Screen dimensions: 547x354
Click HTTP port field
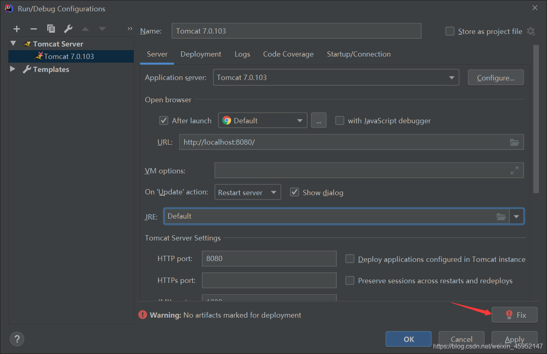point(269,259)
